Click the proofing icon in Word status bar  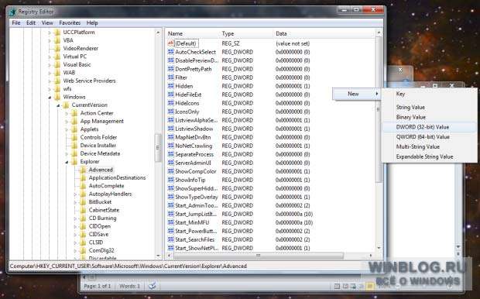(153, 286)
